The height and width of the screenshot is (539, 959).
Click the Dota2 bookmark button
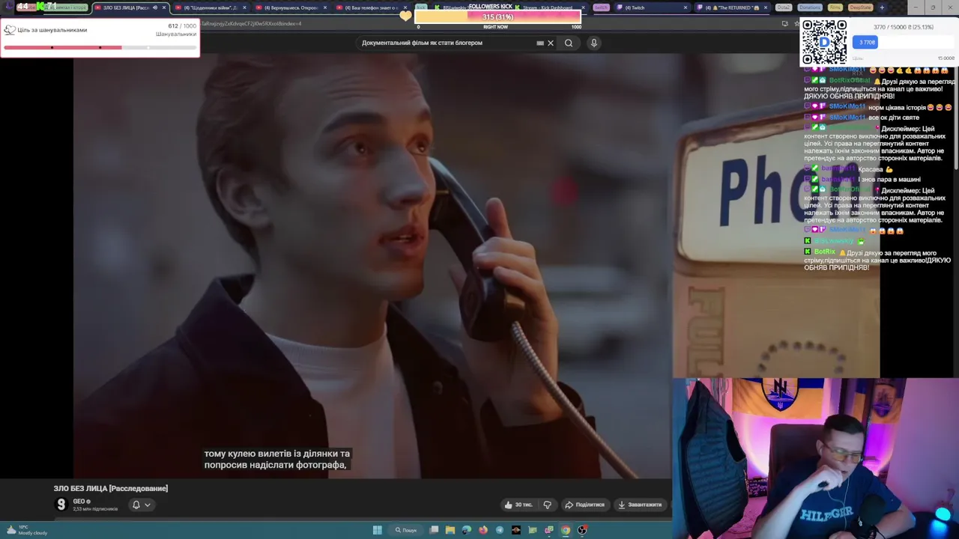point(784,7)
